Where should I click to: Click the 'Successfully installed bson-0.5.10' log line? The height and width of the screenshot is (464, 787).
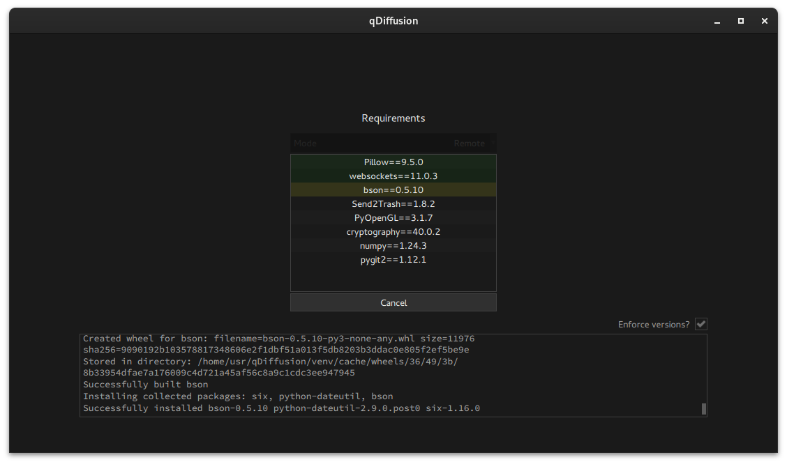pyautogui.click(x=281, y=408)
